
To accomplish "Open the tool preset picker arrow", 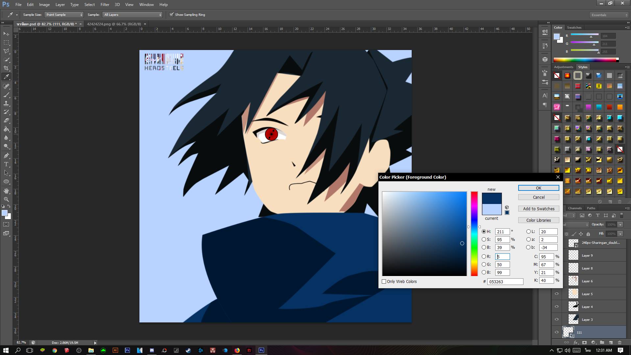I will click(17, 15).
